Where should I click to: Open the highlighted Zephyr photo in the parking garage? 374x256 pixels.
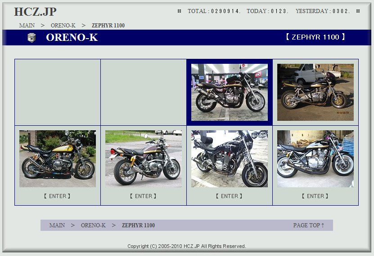point(230,92)
